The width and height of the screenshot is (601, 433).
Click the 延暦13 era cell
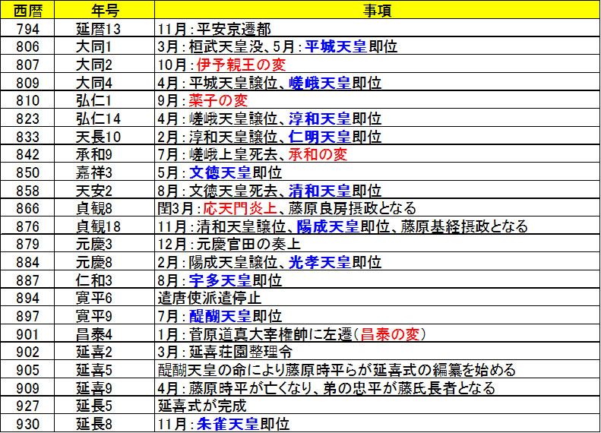point(103,30)
